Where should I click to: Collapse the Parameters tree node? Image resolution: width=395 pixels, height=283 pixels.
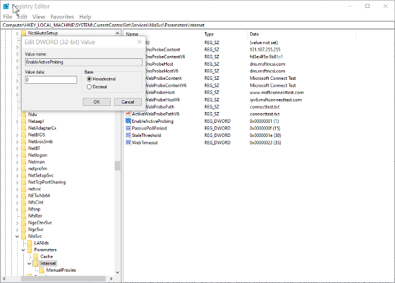(23, 250)
